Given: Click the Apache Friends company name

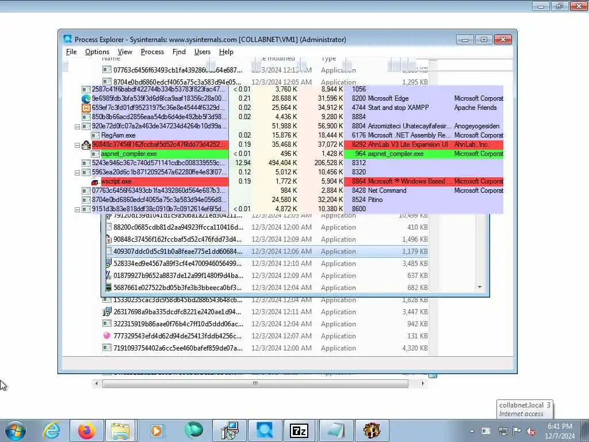Looking at the screenshot, I should click(x=475, y=108).
